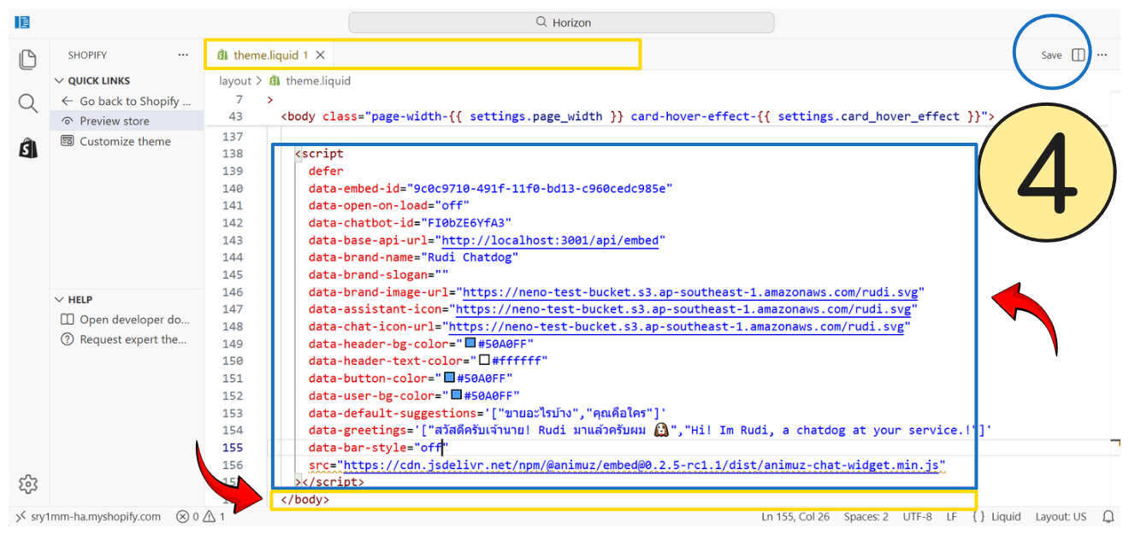The width and height of the screenshot is (1129, 552).
Task: Click the LF end-of-line selector
Action: point(951,516)
